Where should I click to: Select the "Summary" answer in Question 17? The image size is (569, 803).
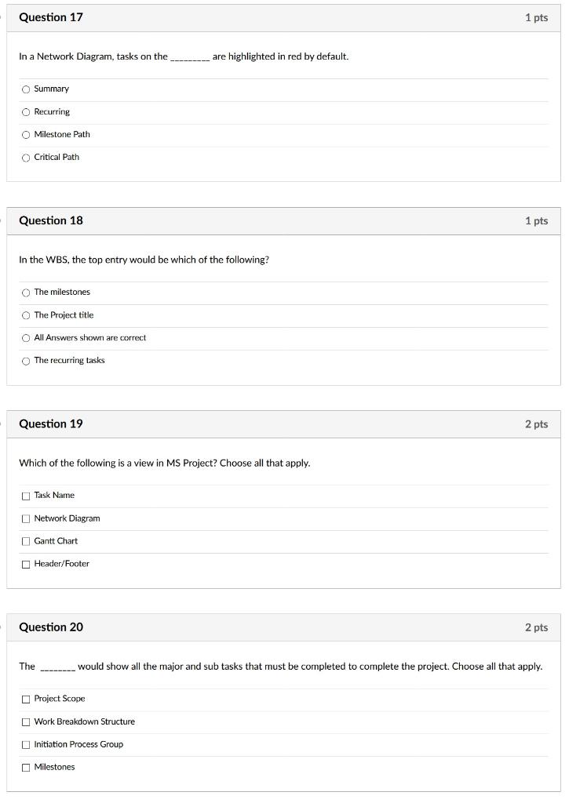(26, 89)
